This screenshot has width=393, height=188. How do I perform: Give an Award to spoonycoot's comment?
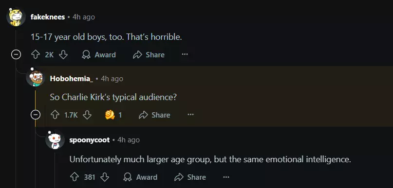[x=141, y=177]
